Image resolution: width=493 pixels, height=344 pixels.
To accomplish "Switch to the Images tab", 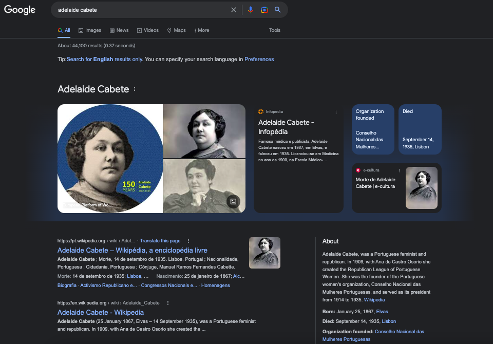I will [x=90, y=30].
